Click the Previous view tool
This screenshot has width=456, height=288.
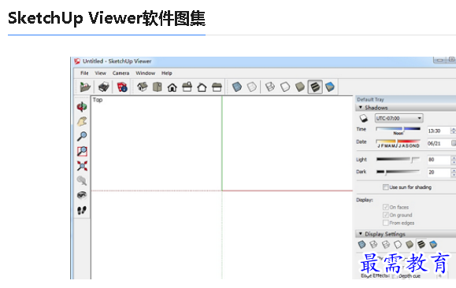[82, 181]
